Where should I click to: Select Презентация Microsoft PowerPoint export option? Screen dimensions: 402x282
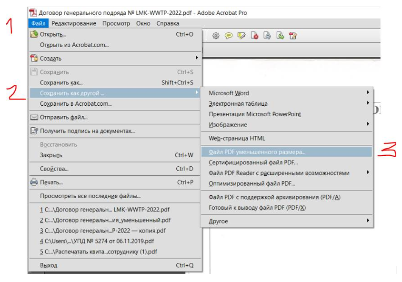pos(287,114)
